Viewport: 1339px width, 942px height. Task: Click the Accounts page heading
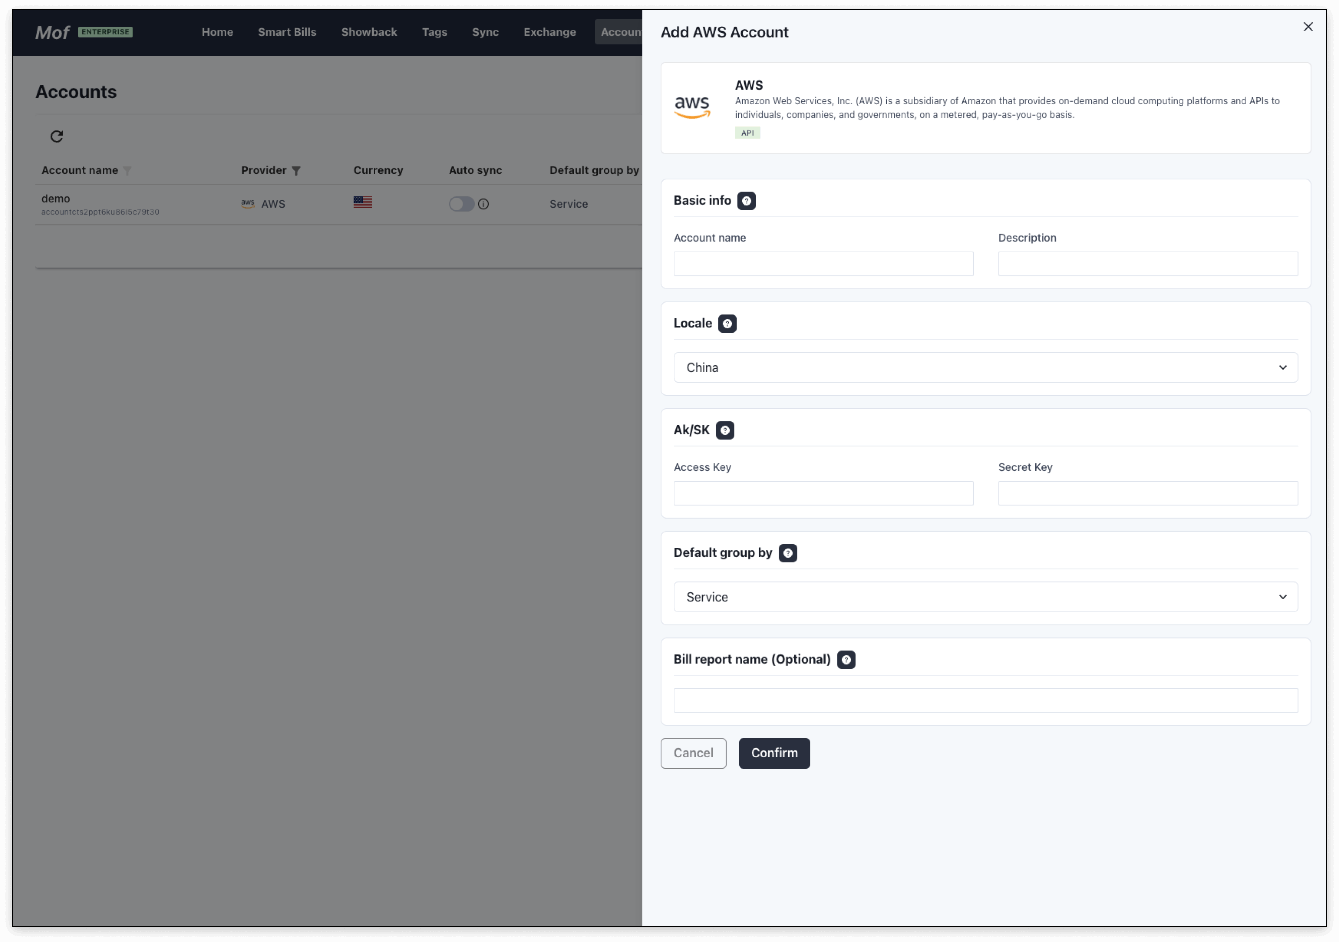click(x=76, y=92)
